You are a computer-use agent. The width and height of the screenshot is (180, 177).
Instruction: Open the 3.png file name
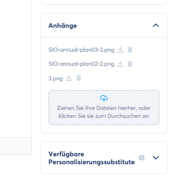point(56,79)
